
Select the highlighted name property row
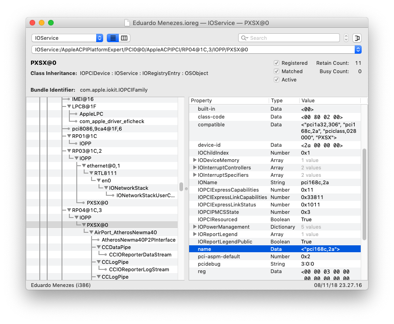coord(275,249)
